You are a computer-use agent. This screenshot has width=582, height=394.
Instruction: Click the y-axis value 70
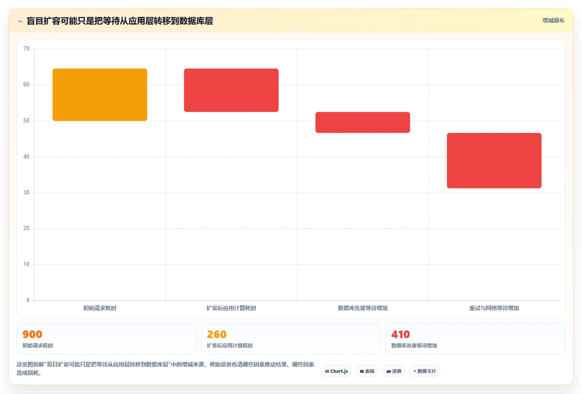(x=26, y=49)
